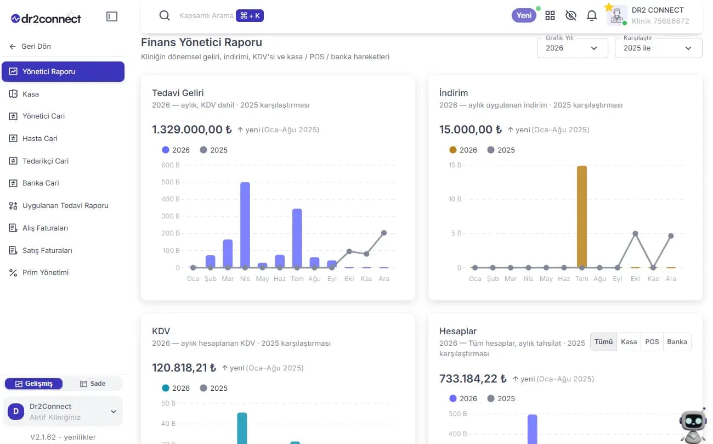
Task: Click the 2026 teal swatch in KDV legend
Action: coord(166,388)
